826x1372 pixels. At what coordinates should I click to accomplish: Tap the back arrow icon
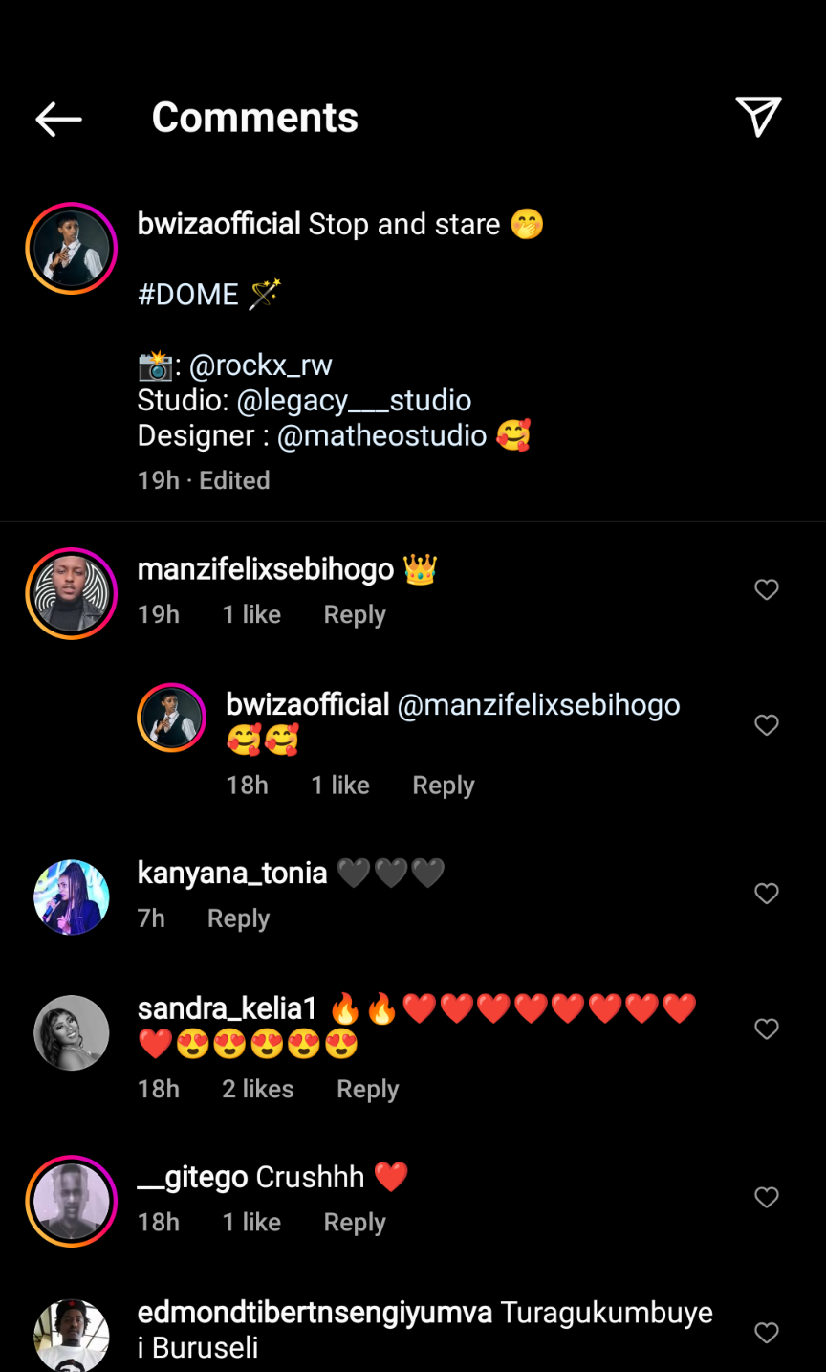point(58,119)
